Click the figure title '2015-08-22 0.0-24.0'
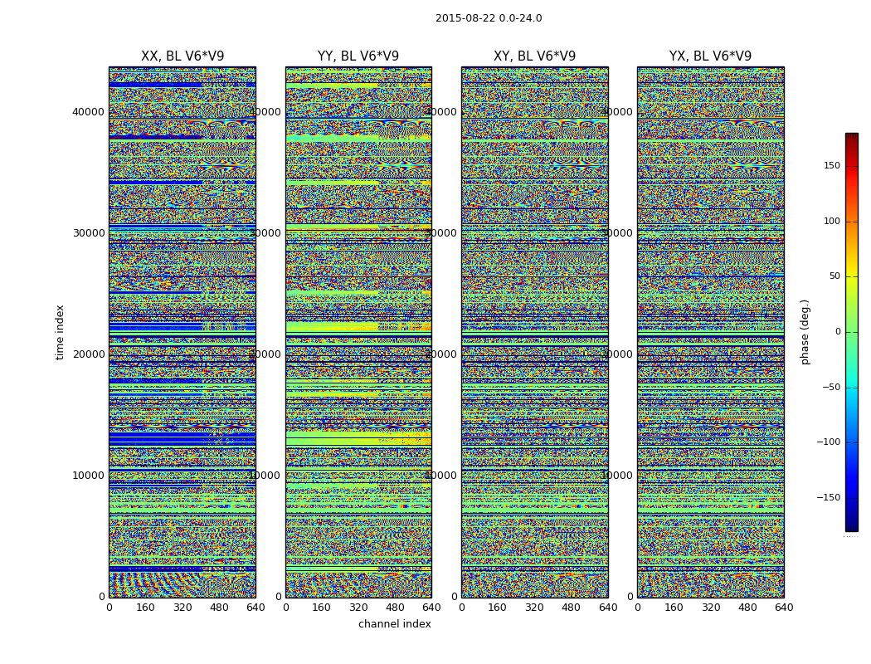 click(489, 18)
